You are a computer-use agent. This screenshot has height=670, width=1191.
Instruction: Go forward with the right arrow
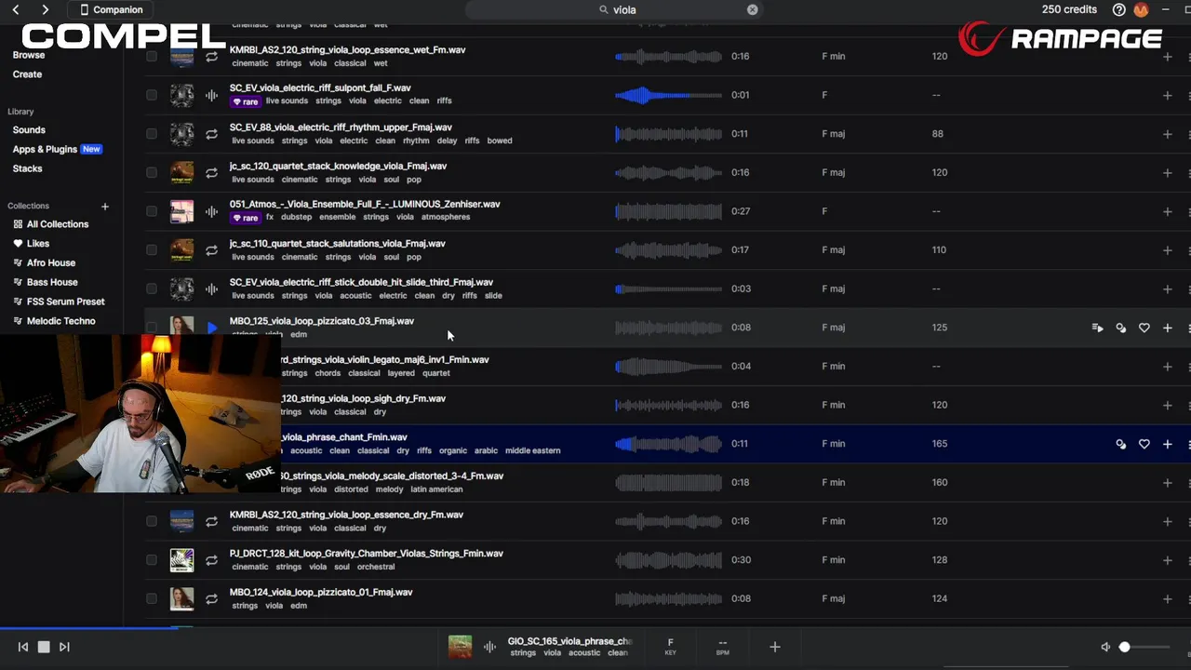(x=46, y=9)
